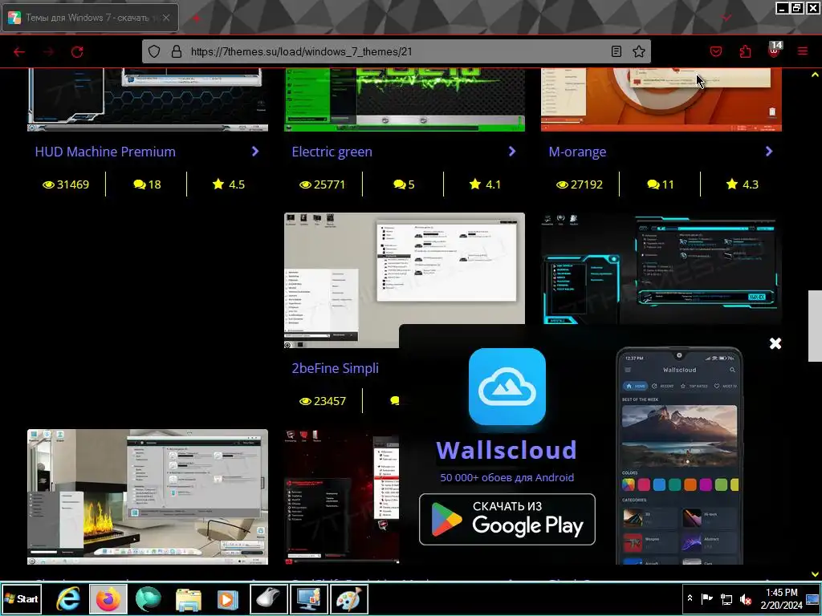
Task: Click Electric green comments count 5
Action: (x=404, y=184)
